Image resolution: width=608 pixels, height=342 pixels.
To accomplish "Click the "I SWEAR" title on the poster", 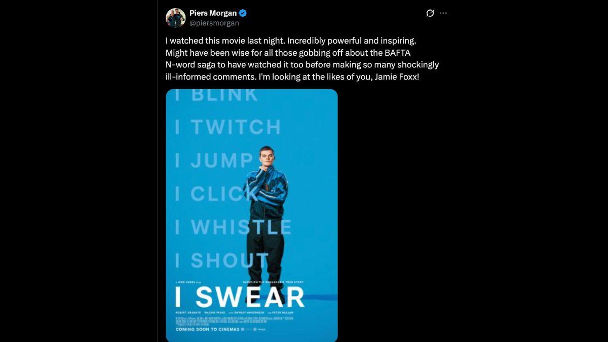I will (240, 297).
